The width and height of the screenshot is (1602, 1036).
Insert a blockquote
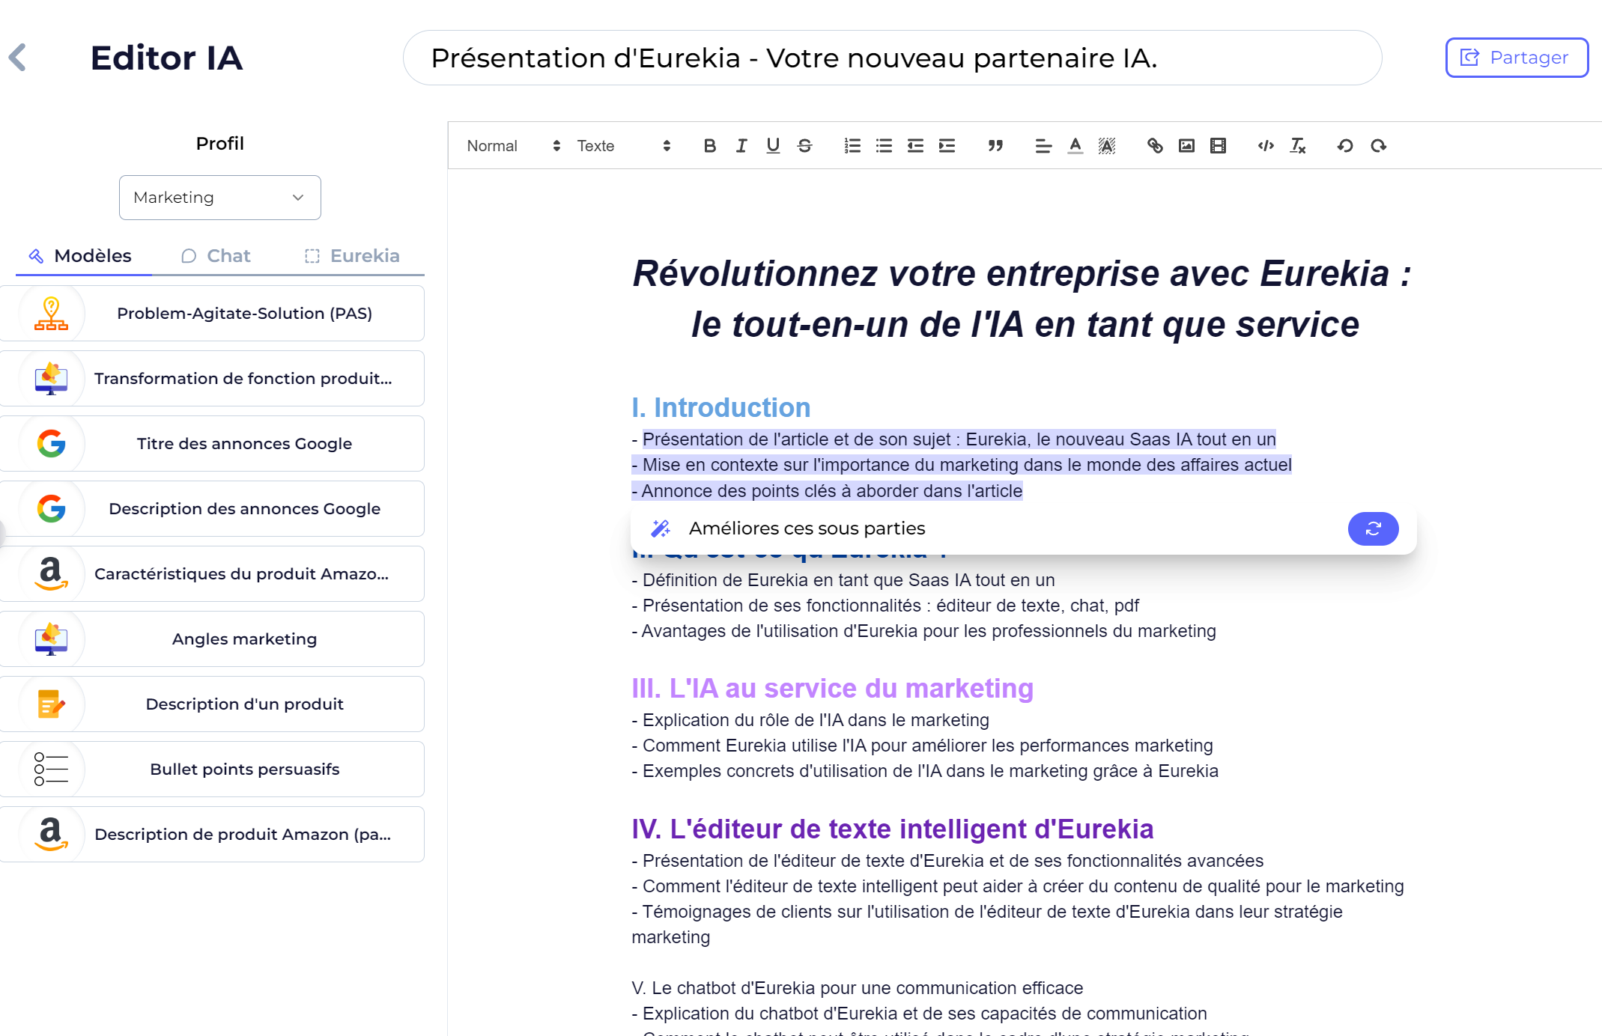(995, 146)
